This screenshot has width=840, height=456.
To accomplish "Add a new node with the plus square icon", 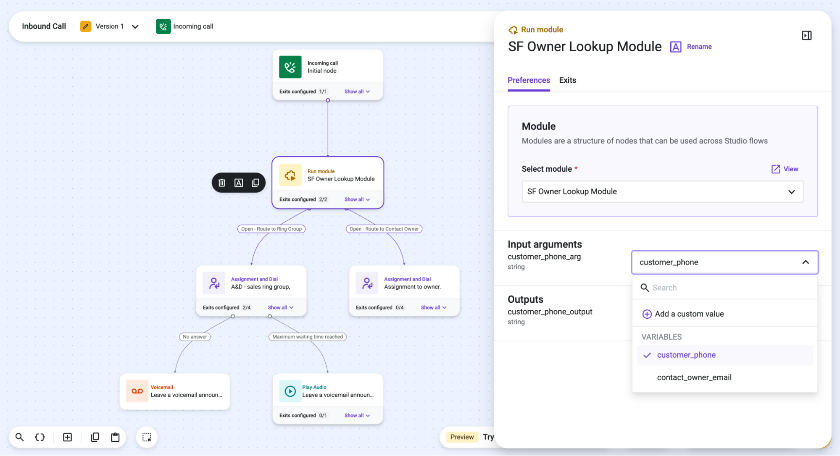I will tap(67, 437).
